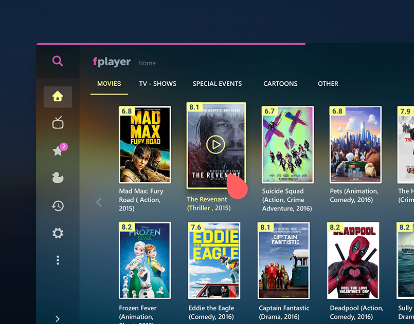Open the Captain Fantastic poster
The image size is (414, 324).
coord(283,260)
